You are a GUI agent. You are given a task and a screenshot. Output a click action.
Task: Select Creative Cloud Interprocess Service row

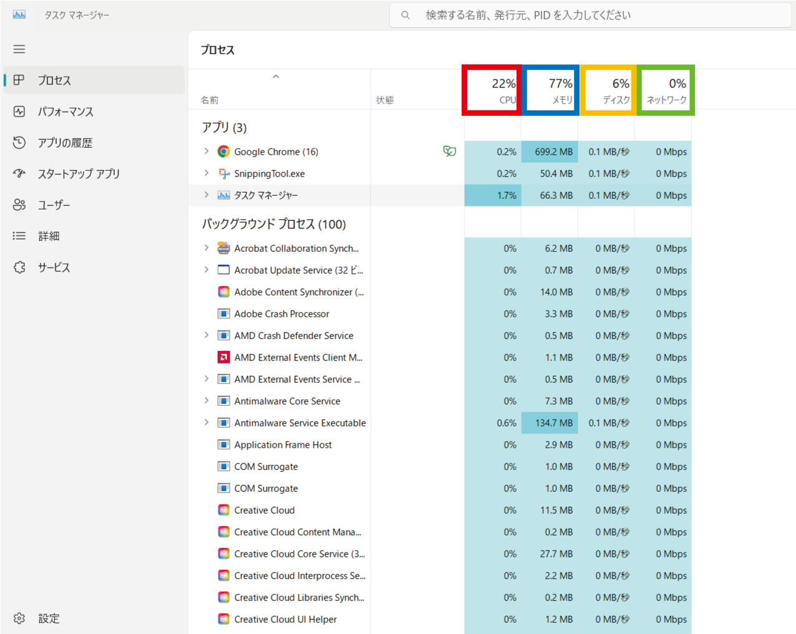440,575
